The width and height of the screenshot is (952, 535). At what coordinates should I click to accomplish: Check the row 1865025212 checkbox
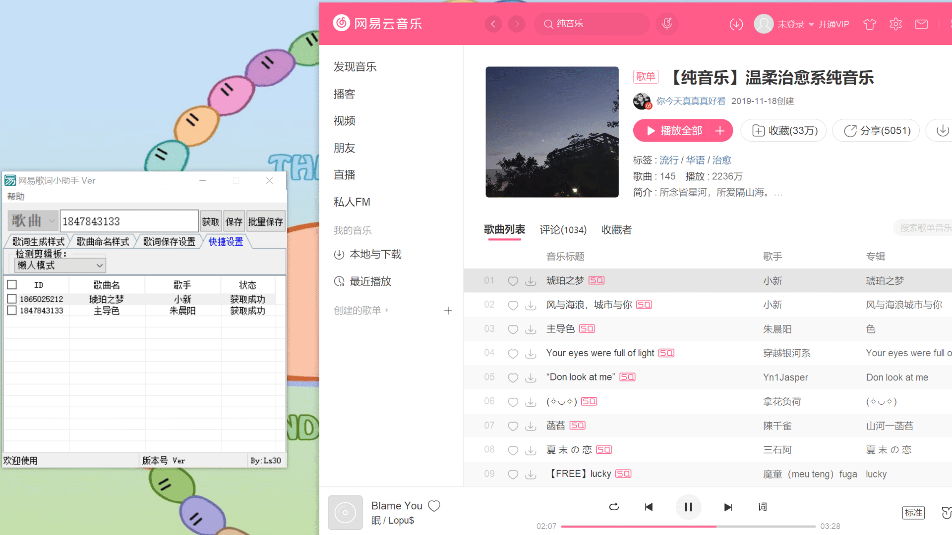(x=12, y=299)
